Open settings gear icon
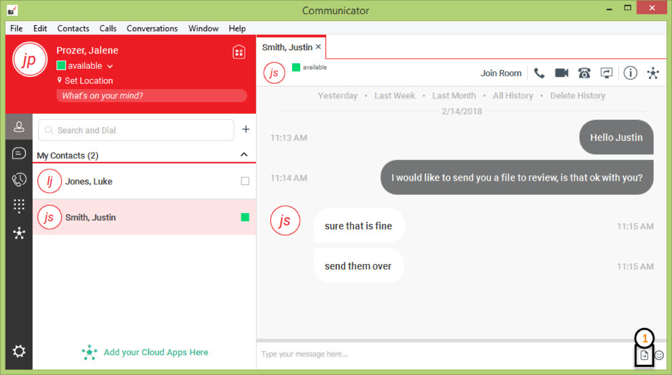 point(19,352)
